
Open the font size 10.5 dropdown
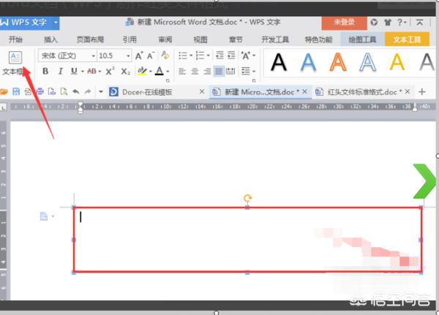[114, 56]
